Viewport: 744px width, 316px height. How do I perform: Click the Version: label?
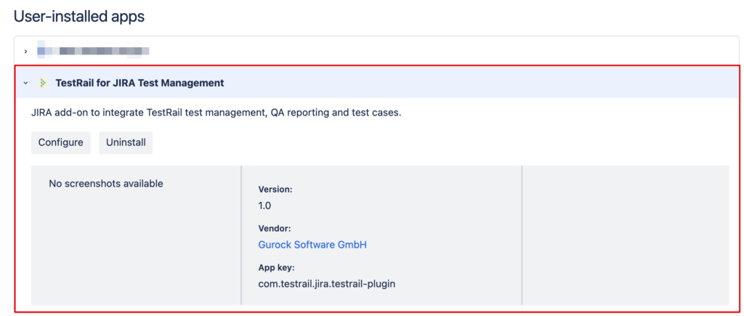coord(275,190)
